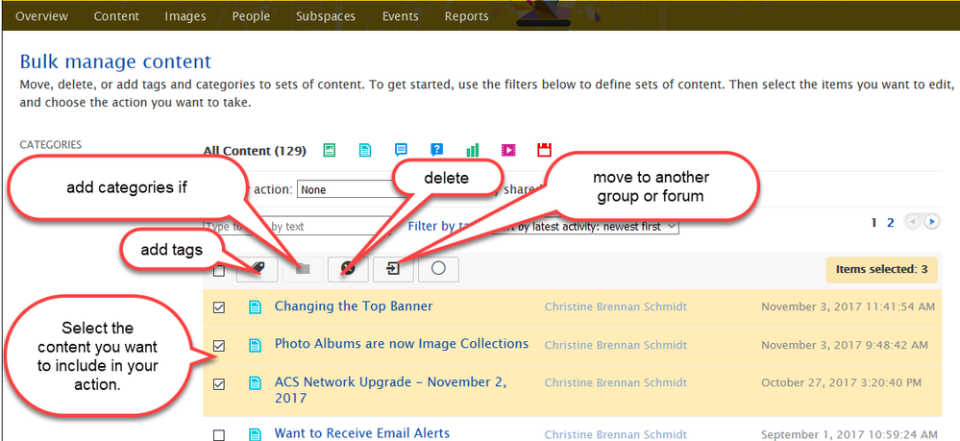Go to next page using arrow button

coord(934,222)
